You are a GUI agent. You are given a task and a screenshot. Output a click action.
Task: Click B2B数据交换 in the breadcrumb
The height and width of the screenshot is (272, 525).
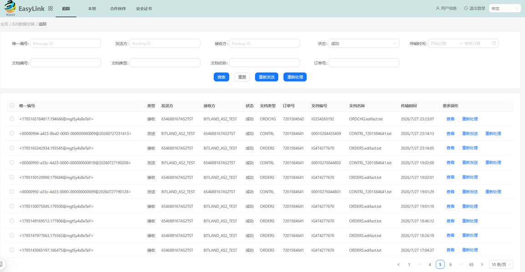pos(23,24)
